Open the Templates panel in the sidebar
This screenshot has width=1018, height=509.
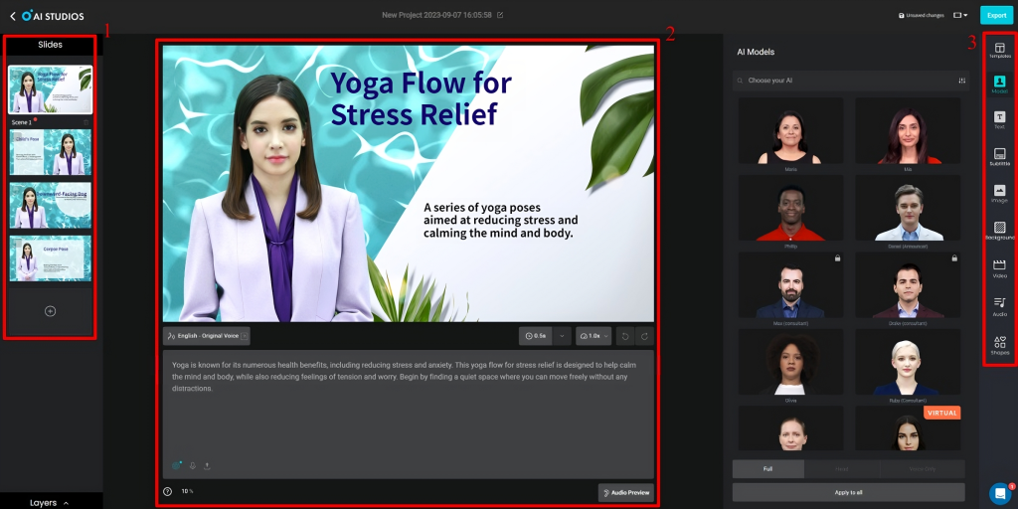(999, 49)
